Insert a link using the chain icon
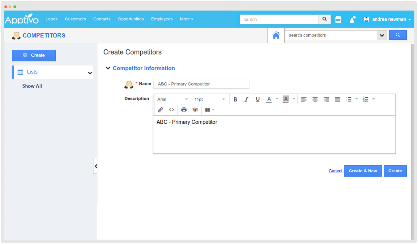This screenshot has height=244, width=418. (160, 110)
